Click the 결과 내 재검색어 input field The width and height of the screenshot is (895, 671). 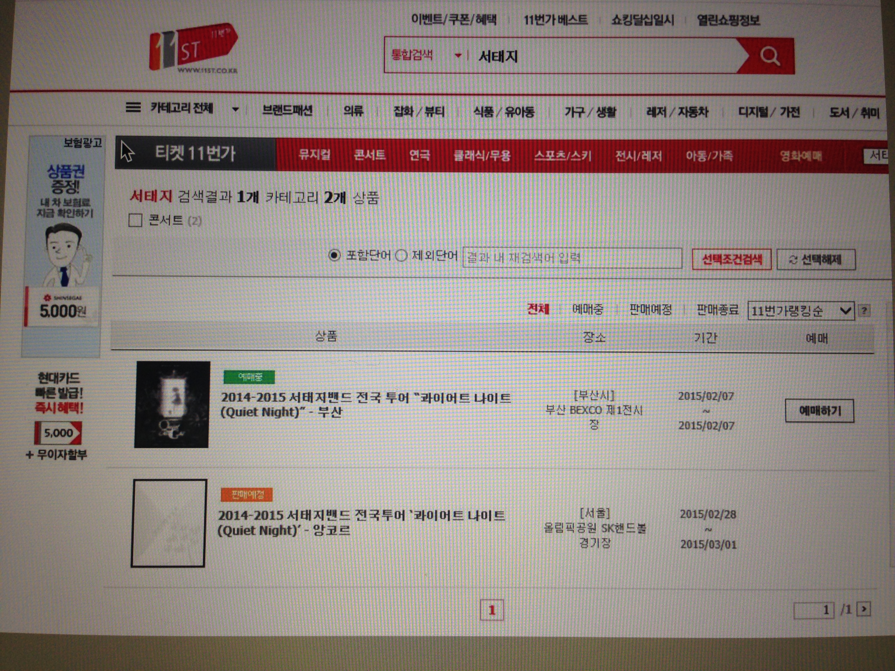pos(572,258)
